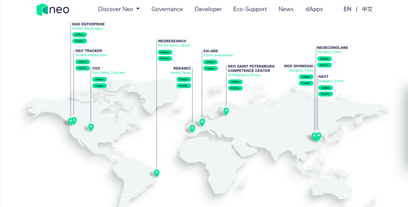Open the NGD Enterprise GitHub button
This screenshot has width=408, height=207.
(x=79, y=35)
